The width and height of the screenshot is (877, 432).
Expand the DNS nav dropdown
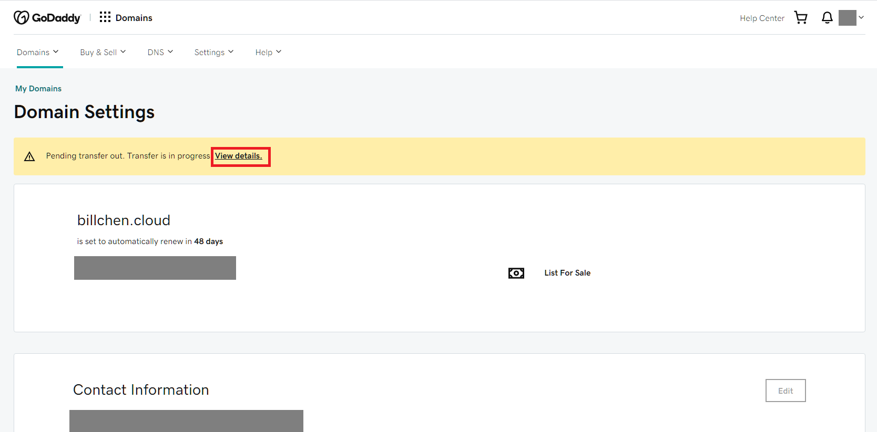pyautogui.click(x=160, y=52)
